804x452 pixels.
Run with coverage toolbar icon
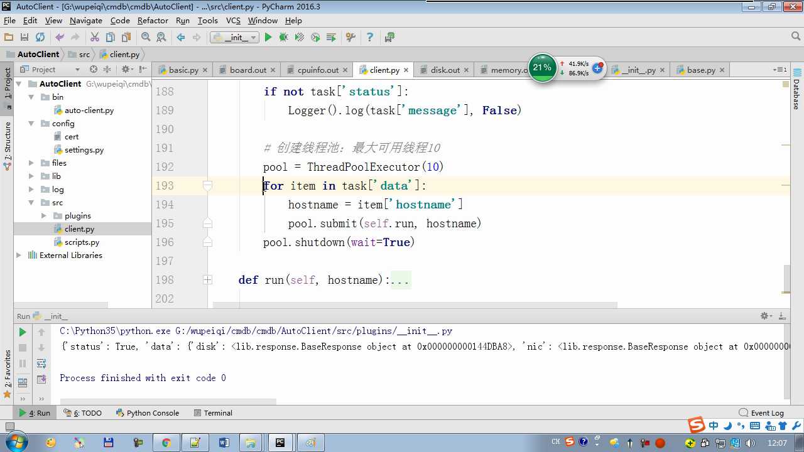(x=300, y=38)
